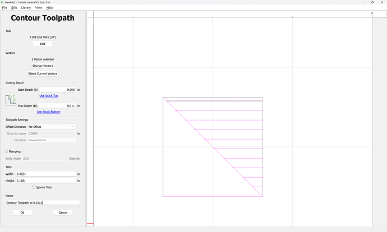Viewport: 387px width, 232px height.
Task: Click the Start Depth input field
Action: click(57, 90)
